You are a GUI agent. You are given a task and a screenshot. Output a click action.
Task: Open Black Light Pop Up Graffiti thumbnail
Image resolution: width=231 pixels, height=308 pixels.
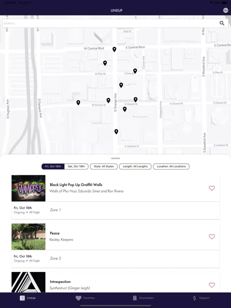(28, 188)
